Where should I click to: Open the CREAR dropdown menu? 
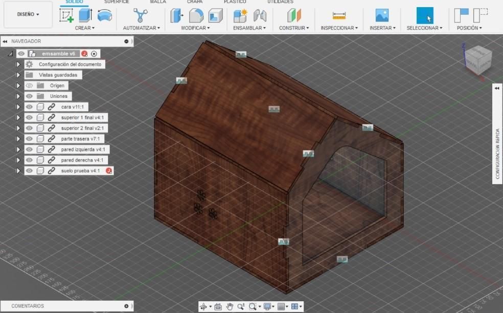85,28
